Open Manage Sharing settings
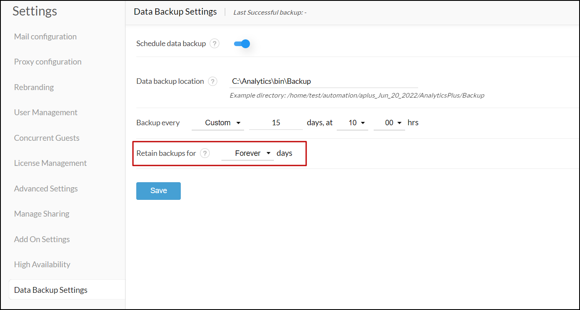 click(x=42, y=214)
